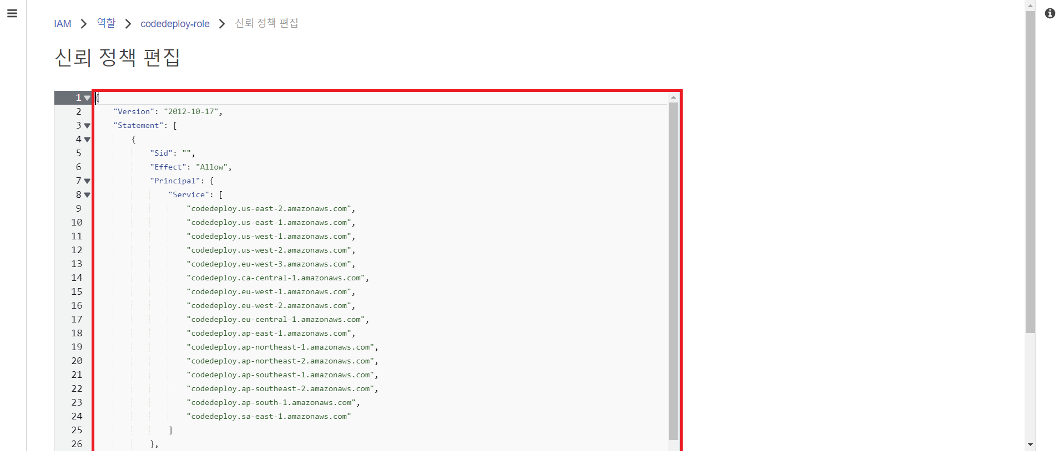Collapse the Service array fold at line 8
Viewport: 1064px width, 451px height.
tap(87, 195)
